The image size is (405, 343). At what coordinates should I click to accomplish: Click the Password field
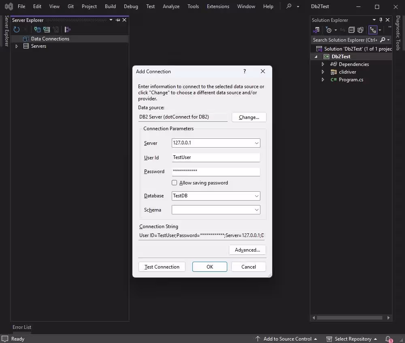click(216, 171)
